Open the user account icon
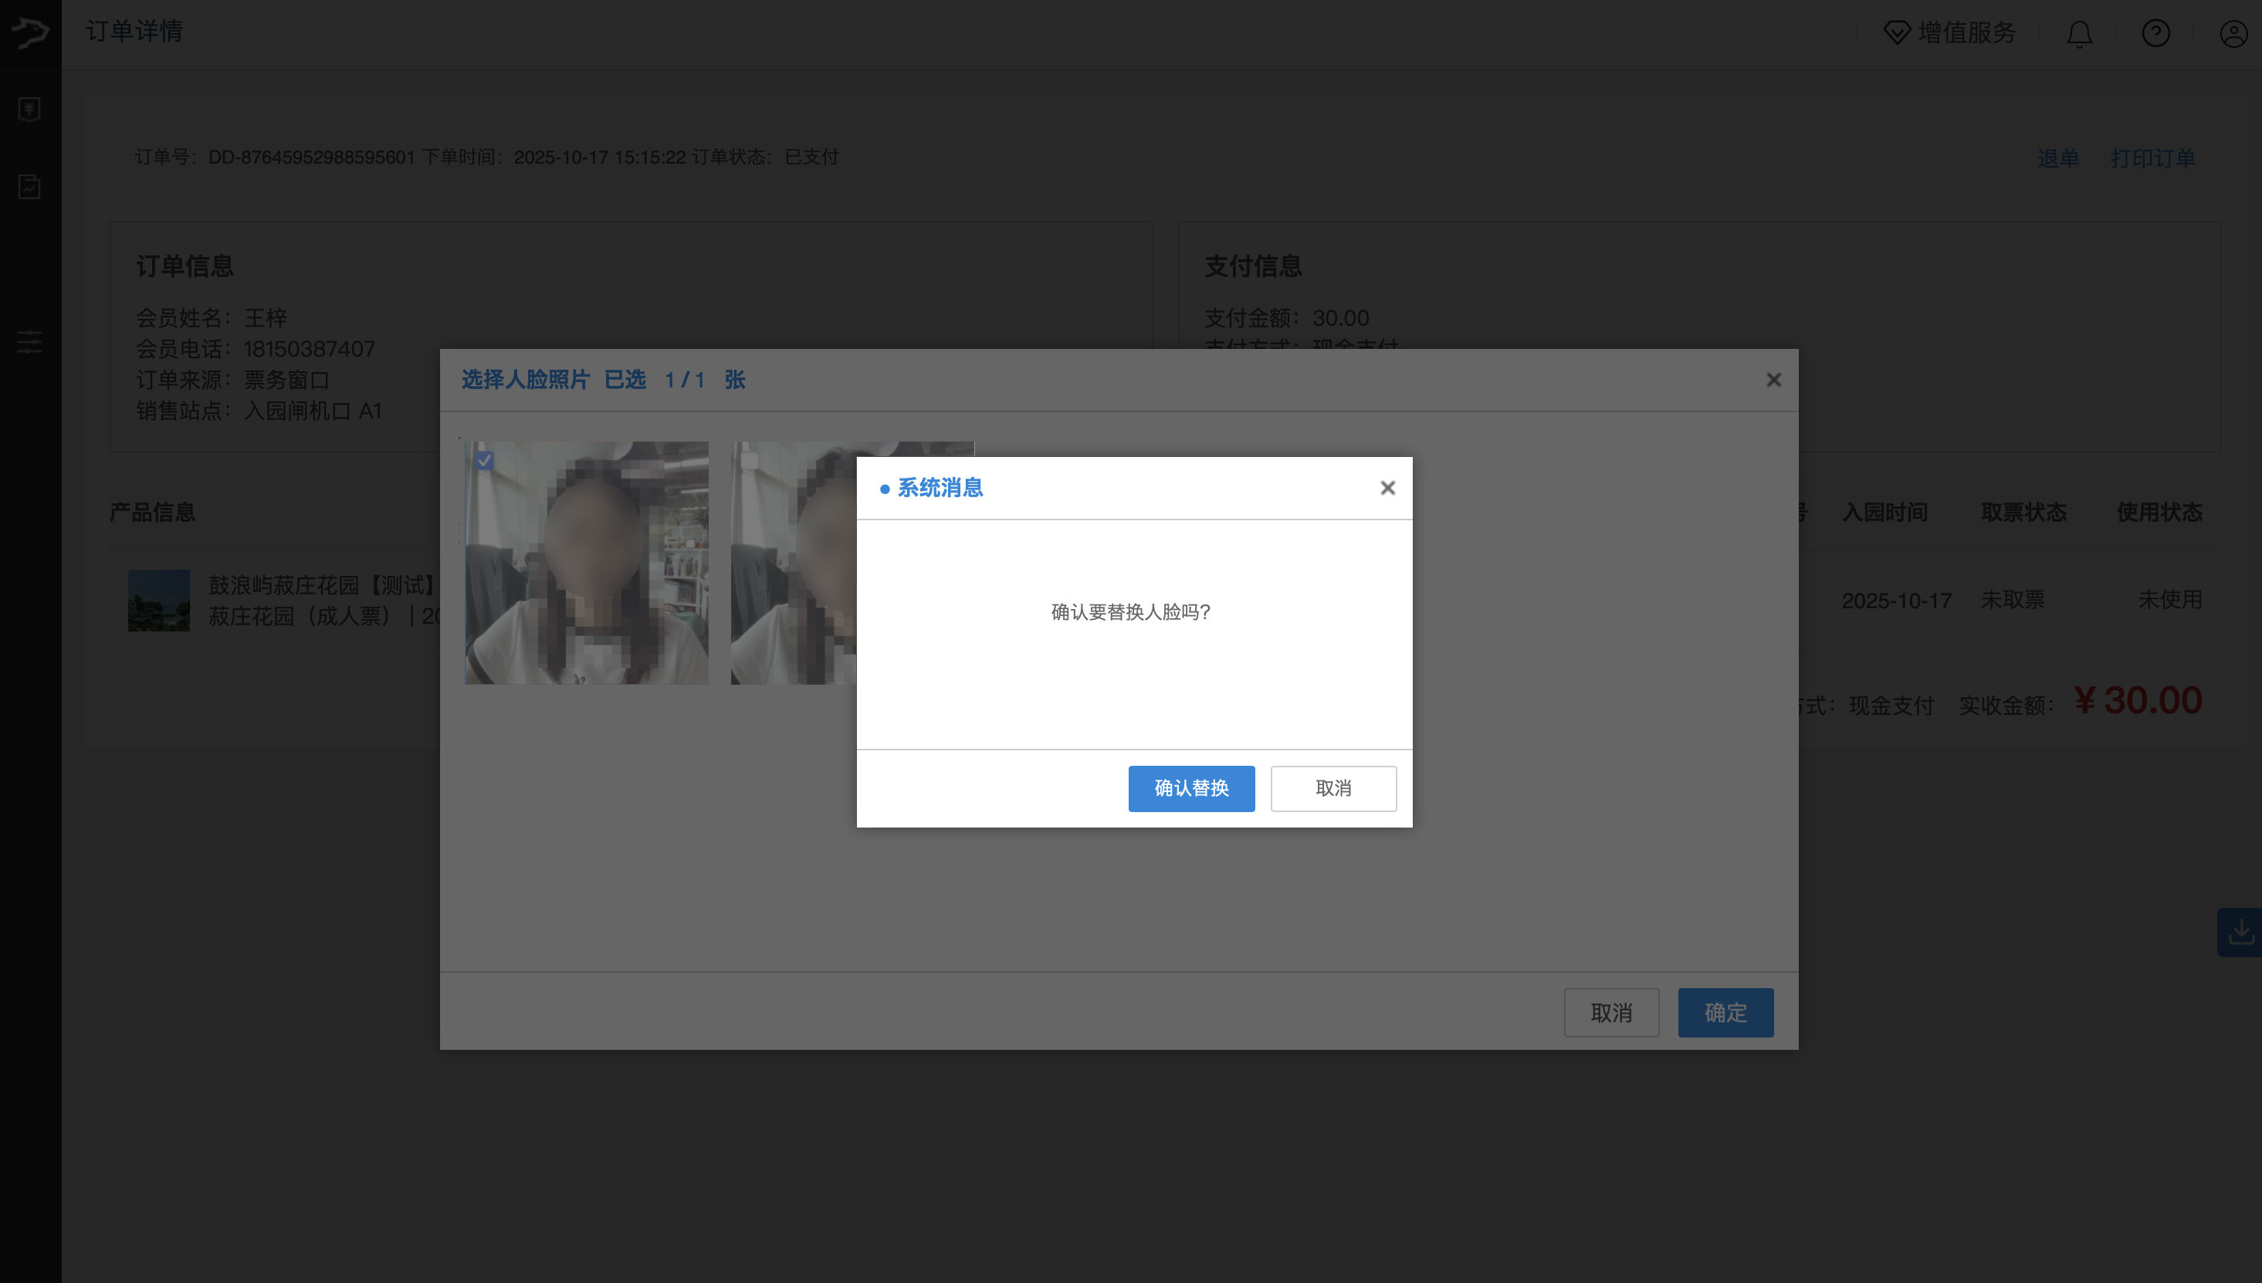 (2233, 33)
